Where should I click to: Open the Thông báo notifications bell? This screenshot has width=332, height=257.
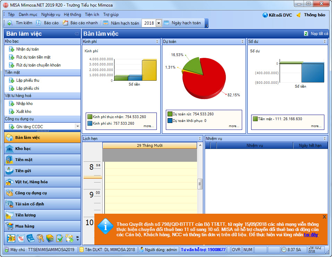tap(299, 15)
